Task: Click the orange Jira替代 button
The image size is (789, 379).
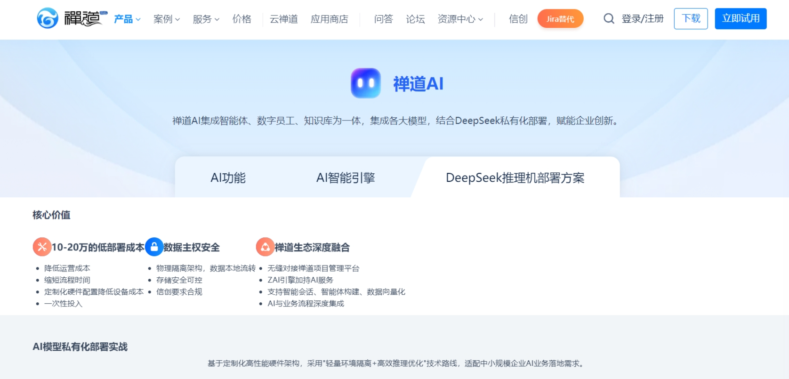Action: 560,19
